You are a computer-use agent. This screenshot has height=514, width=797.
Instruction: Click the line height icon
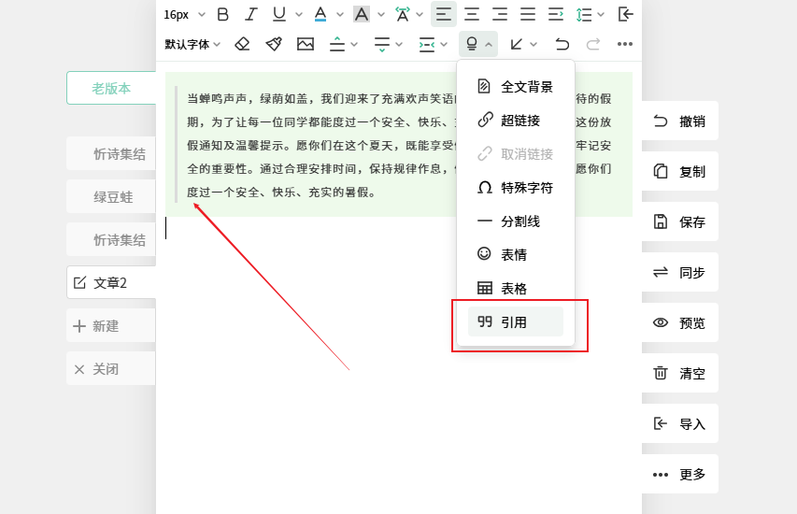tap(584, 15)
